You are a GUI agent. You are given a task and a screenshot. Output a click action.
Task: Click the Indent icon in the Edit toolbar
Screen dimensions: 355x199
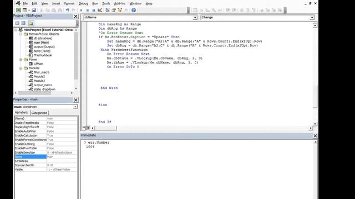(228, 10)
